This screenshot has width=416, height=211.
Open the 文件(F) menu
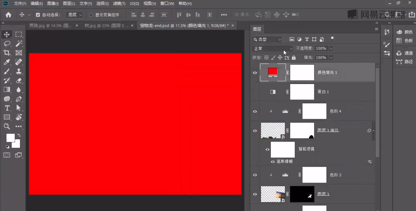[20, 4]
